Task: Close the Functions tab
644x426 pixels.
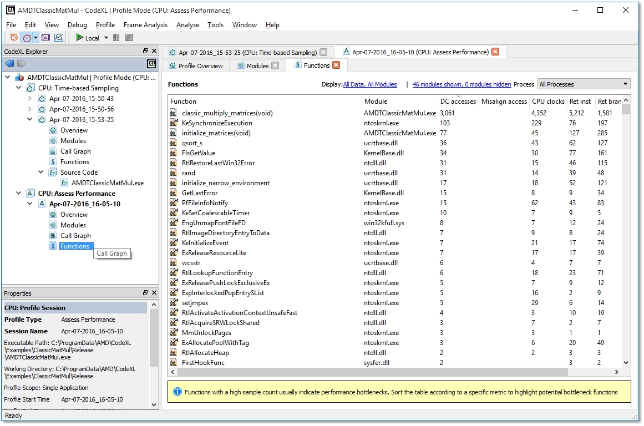Action: [x=336, y=65]
